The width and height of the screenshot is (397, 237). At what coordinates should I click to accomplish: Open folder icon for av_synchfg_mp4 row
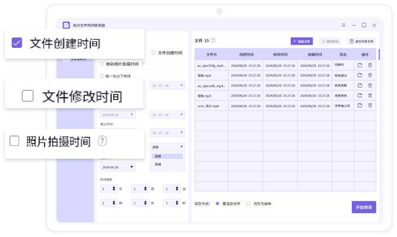tap(359, 65)
